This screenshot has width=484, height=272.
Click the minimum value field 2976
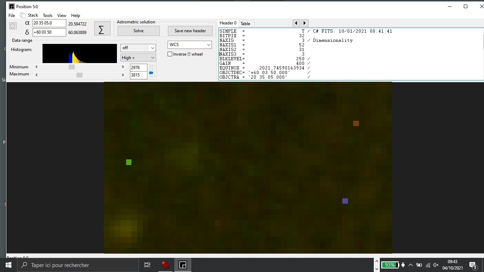point(139,68)
